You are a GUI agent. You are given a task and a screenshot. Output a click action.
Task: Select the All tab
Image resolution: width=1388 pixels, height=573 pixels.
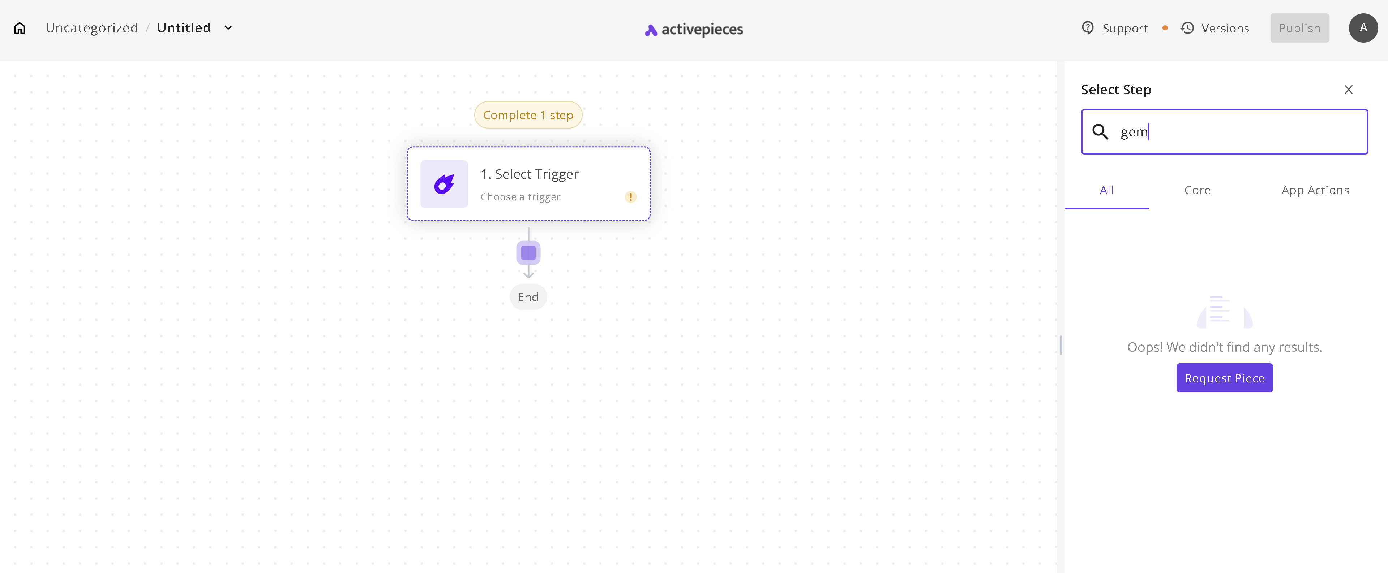click(x=1106, y=191)
